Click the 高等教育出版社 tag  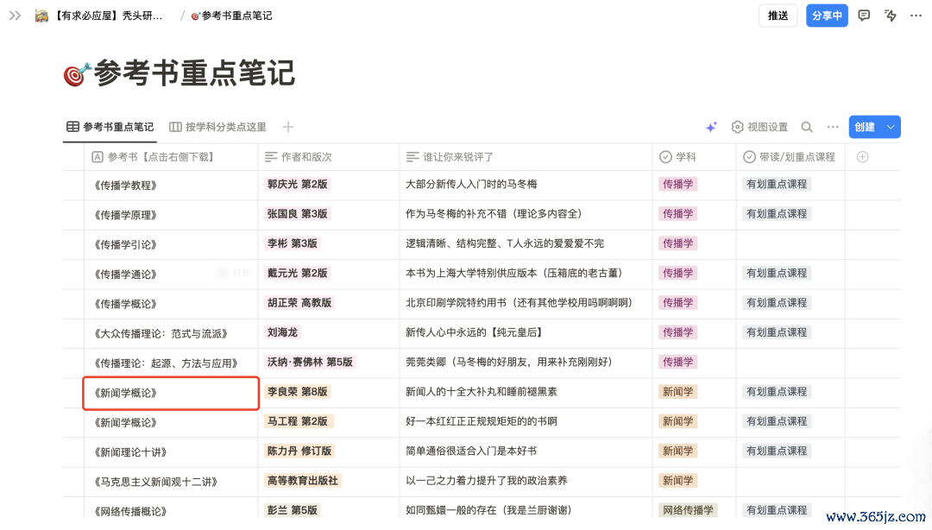click(x=303, y=481)
